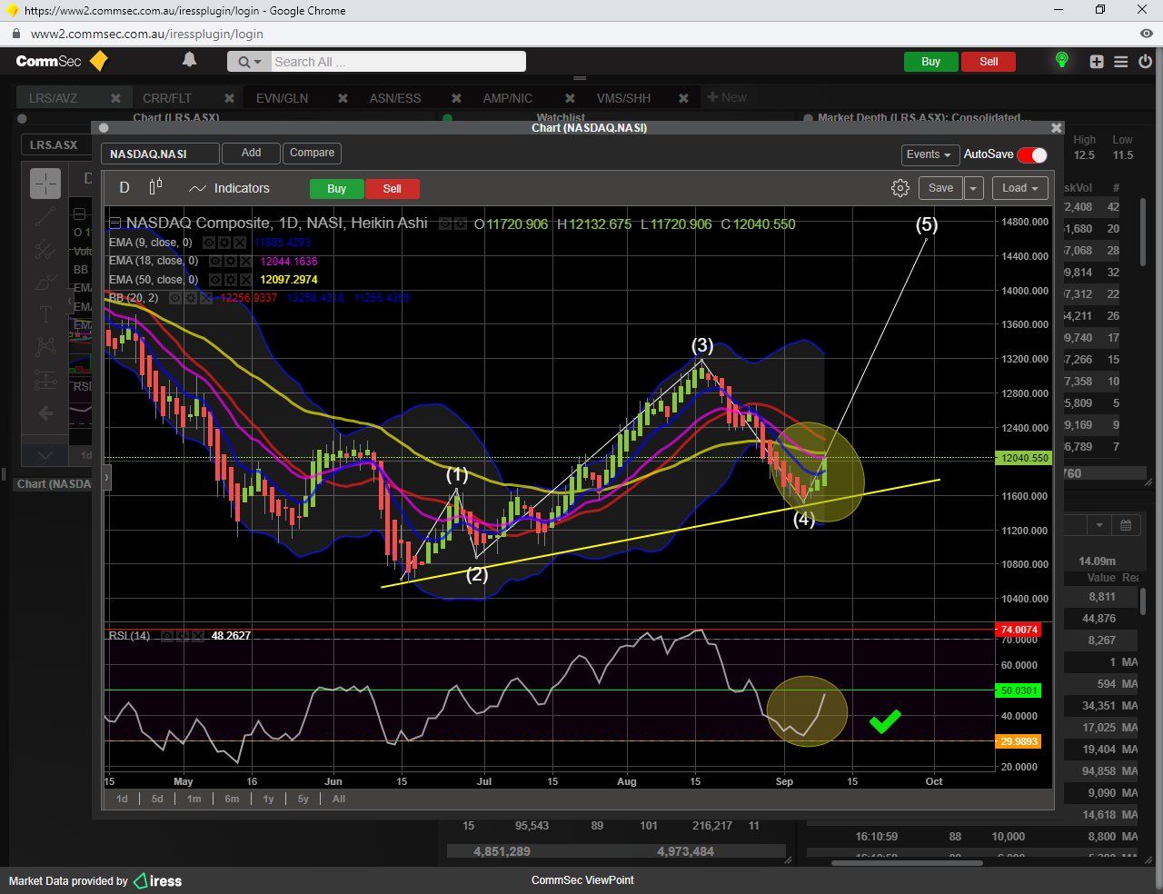
Task: Switch to the VMS/SHH tab
Action: 623,98
